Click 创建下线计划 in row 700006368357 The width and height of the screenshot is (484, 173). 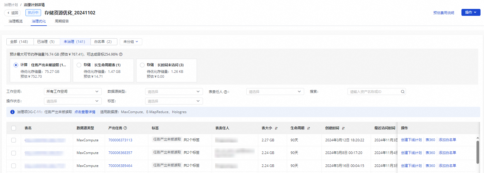click(411, 153)
